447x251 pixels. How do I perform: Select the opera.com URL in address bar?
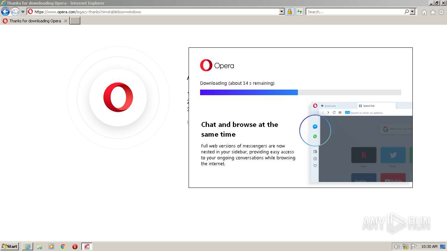click(x=88, y=12)
